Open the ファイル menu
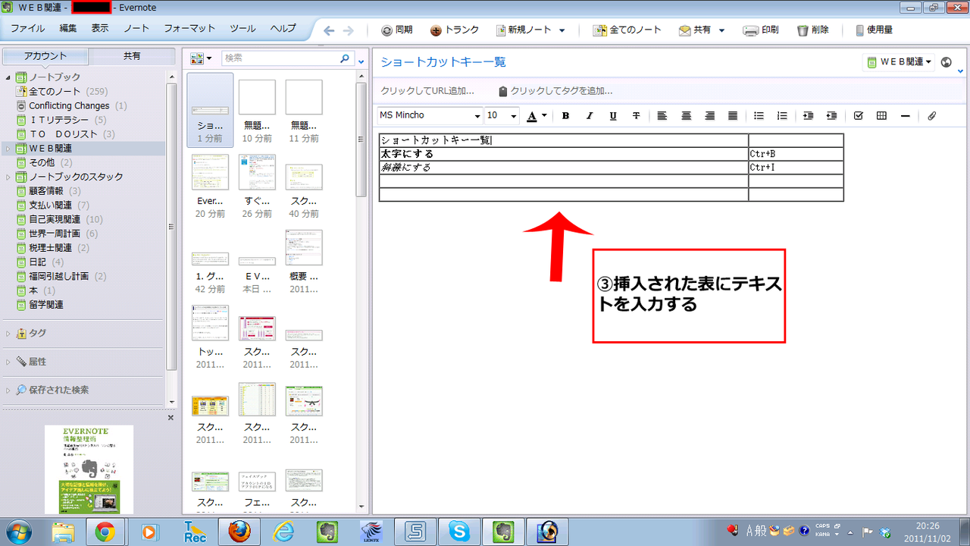 [27, 29]
